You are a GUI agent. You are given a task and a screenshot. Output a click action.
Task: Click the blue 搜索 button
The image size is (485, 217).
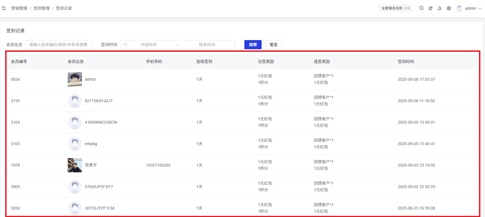(x=253, y=45)
